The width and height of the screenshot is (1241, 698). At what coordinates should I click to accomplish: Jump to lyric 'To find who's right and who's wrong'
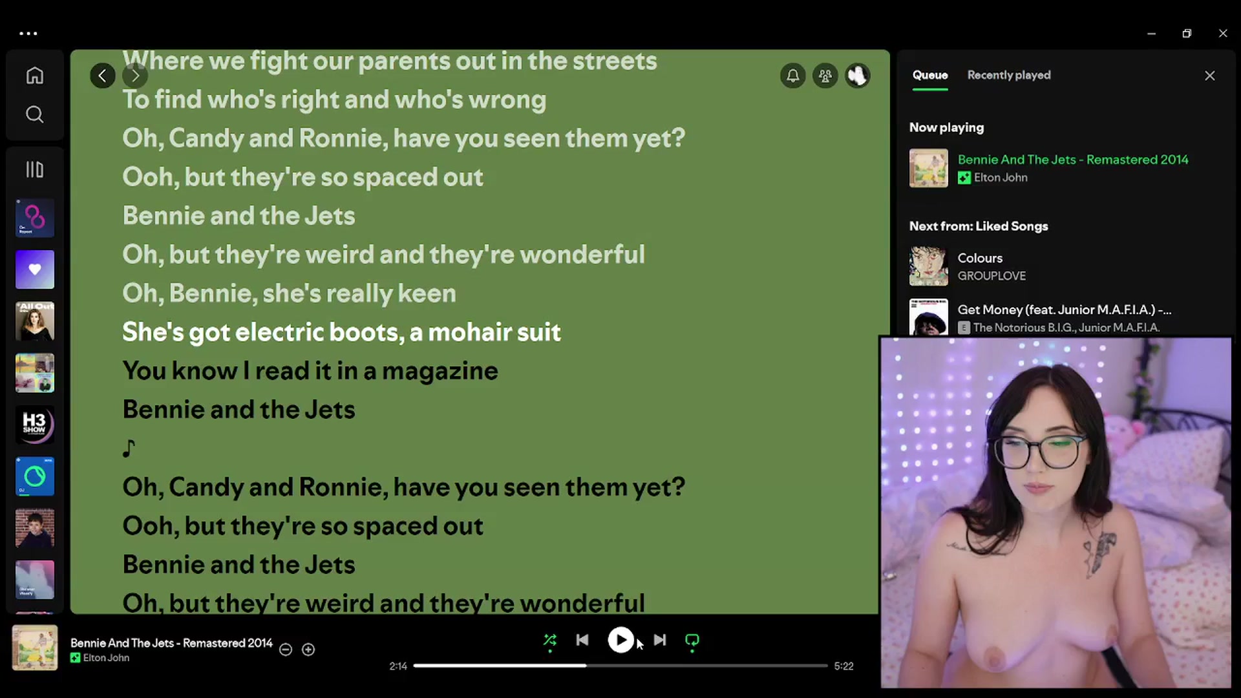point(334,100)
